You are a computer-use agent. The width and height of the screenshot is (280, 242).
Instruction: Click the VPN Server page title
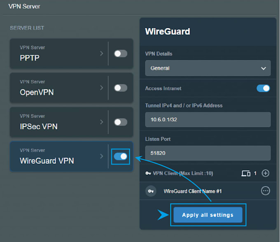click(24, 7)
